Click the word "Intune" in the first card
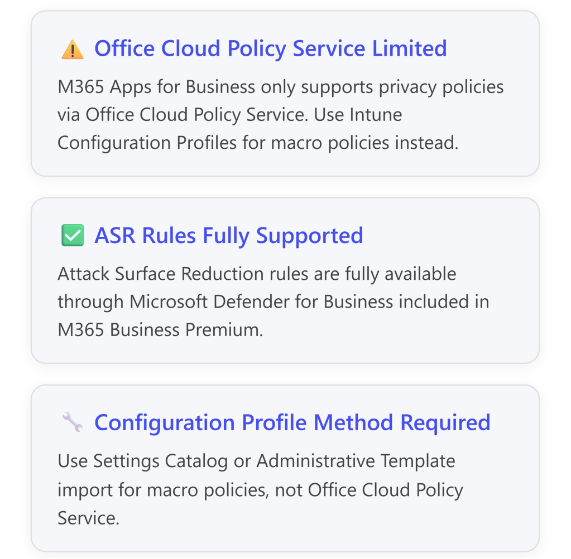The image size is (571, 559). pyautogui.click(x=376, y=115)
